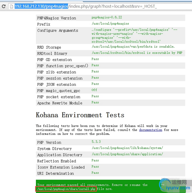Click the Iconv Extension Loaded label

coord(61,167)
